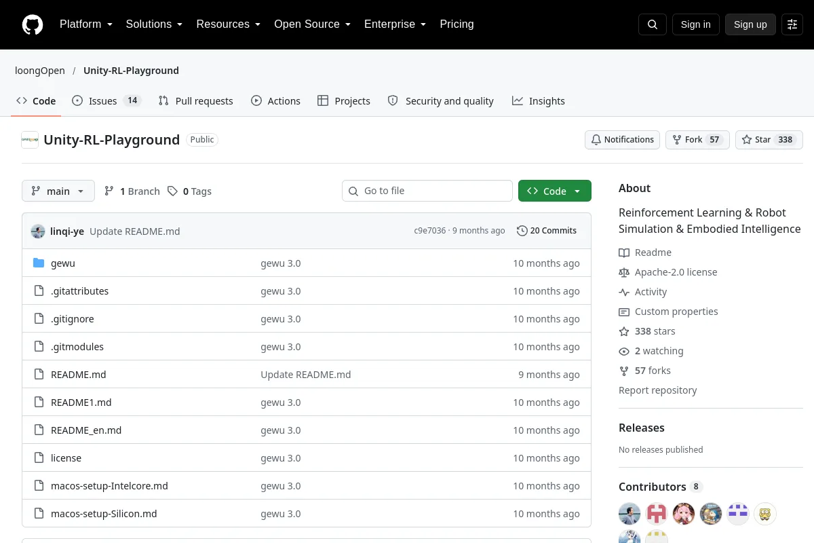The width and height of the screenshot is (814, 543).
Task: Click the third contributor avatar
Action: coord(684,514)
